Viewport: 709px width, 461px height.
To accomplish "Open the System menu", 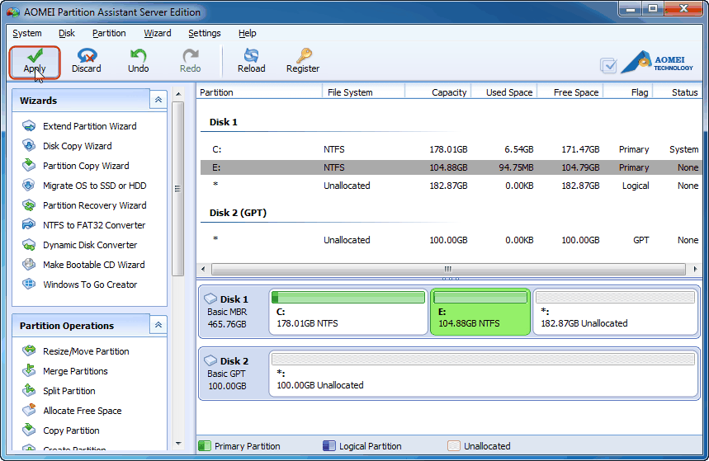I will click(x=27, y=34).
